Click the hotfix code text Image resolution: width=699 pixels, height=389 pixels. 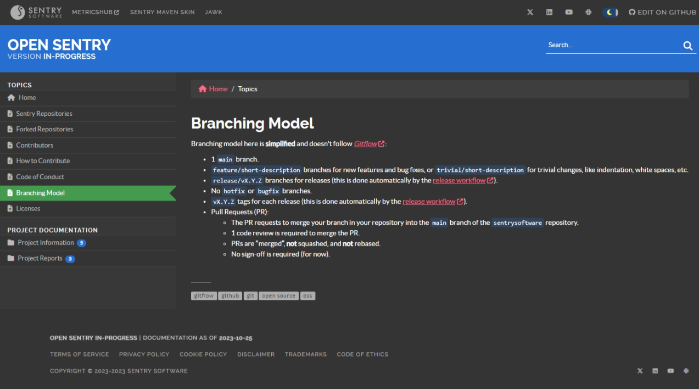click(x=234, y=191)
